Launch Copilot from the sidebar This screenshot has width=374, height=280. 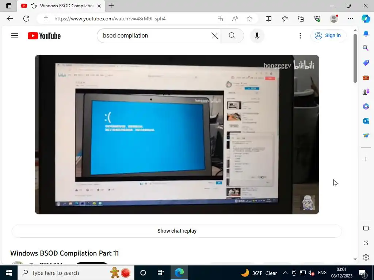click(x=366, y=19)
